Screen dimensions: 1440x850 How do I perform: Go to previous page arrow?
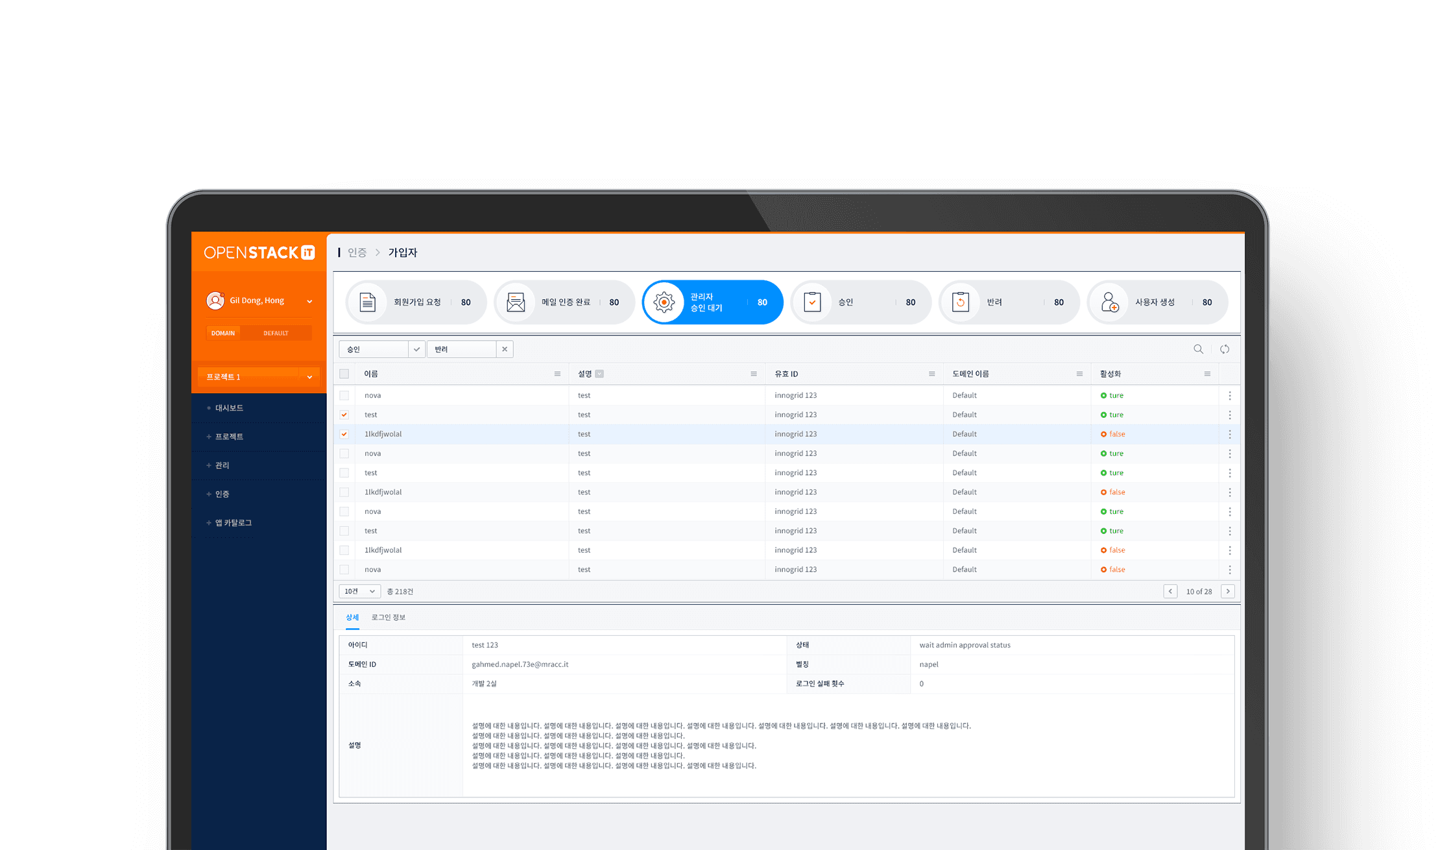pos(1170,591)
